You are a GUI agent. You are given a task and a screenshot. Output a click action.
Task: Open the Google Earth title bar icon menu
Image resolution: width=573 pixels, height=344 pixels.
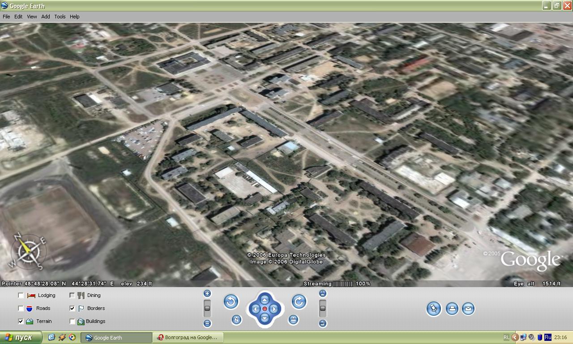(4, 6)
